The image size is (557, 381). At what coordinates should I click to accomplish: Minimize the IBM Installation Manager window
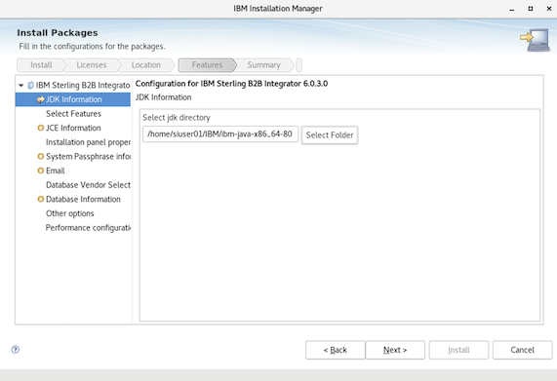[512, 9]
